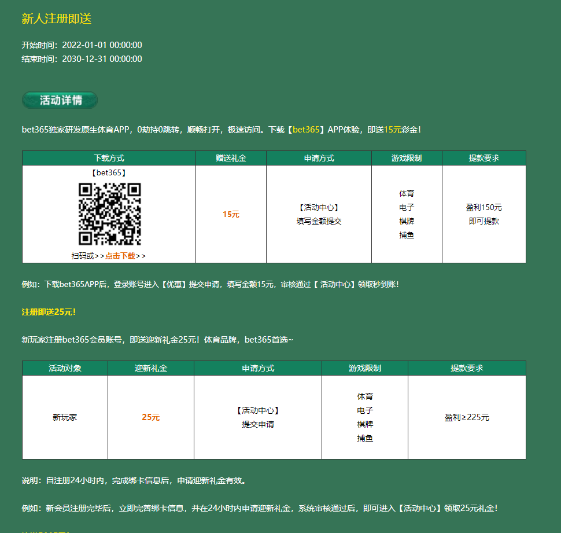Click the 捕鱼 entry in the second table
Screen dimensions: 561x533
tap(365, 439)
